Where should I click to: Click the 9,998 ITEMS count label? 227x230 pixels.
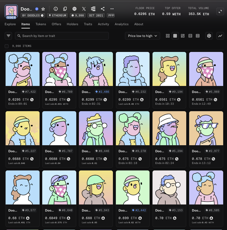click(22, 46)
